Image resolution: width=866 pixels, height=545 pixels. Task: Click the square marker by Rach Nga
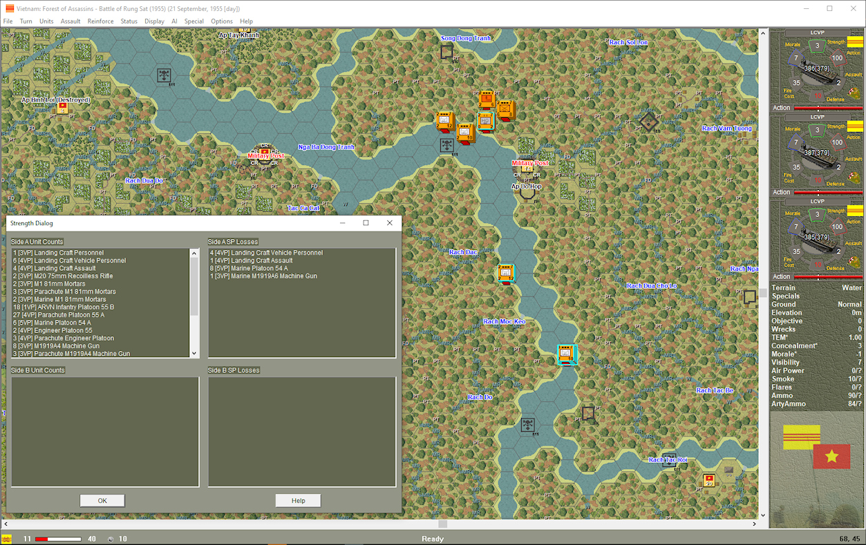coord(750,297)
